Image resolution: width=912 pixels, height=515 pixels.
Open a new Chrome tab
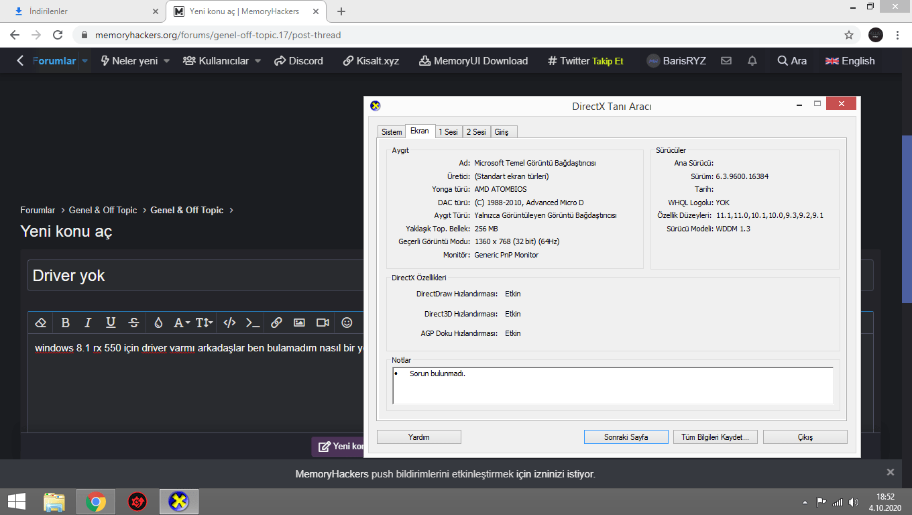[341, 11]
